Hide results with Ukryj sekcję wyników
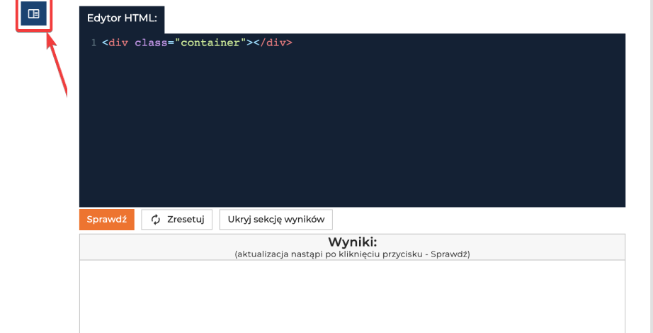The image size is (653, 333). click(276, 219)
